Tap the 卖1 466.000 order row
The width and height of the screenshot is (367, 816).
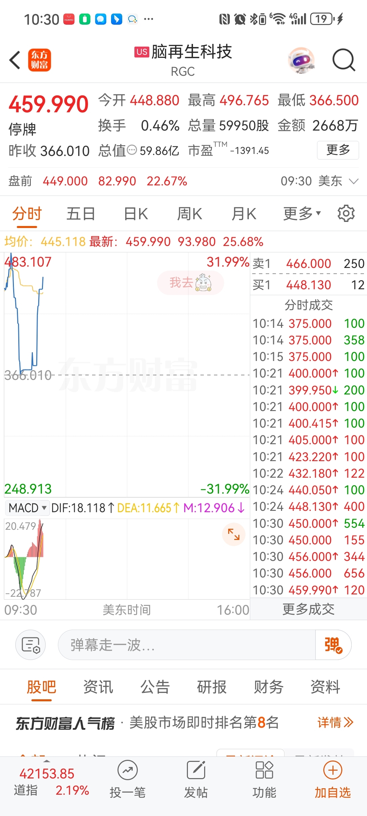[x=308, y=264]
